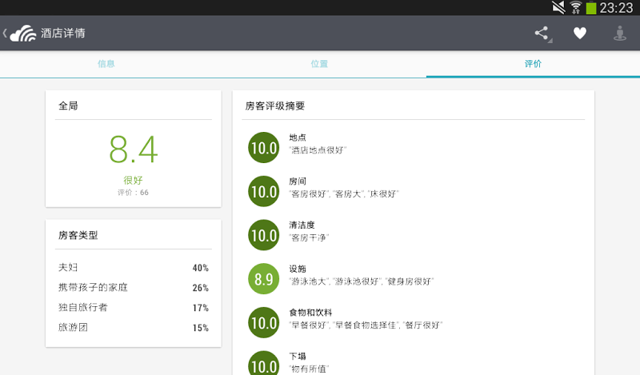The image size is (640, 375).
Task: Select the 夫妇 guest type row
Action: coord(134,268)
